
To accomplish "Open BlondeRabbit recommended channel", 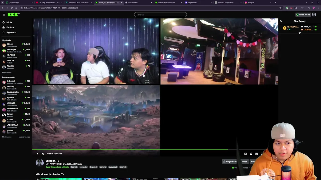I will pyautogui.click(x=16, y=109).
